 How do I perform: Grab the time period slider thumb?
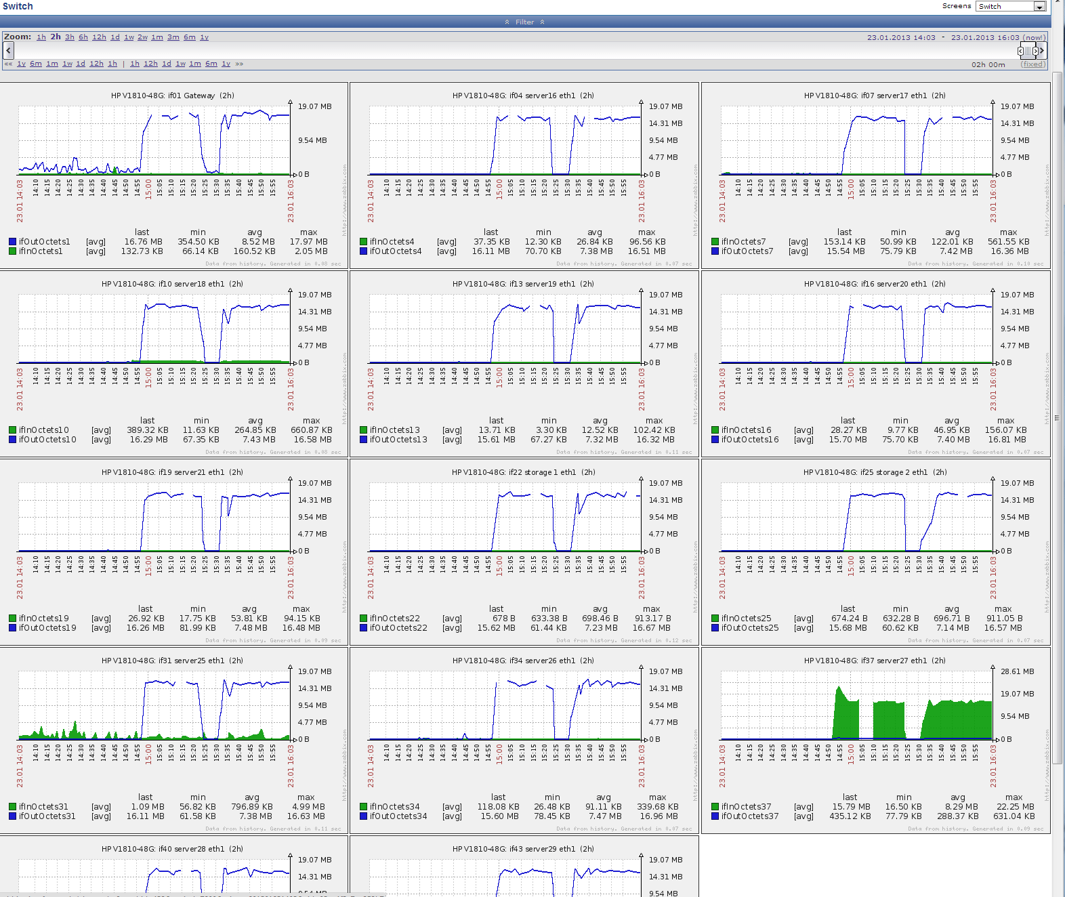pyautogui.click(x=1028, y=51)
